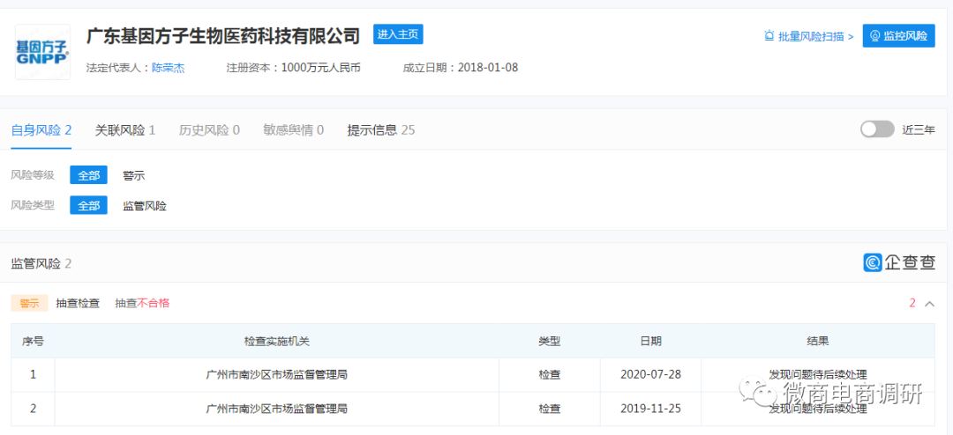This screenshot has height=435, width=953.
Task: Open company homepage via 进入主页 button
Action: pyautogui.click(x=398, y=34)
